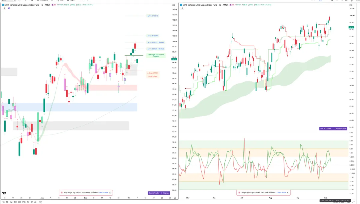This screenshot has width=360, height=204.
Task: Click the EWJ symbol info icon in right chart
Action: pyautogui.click(x=181, y=5)
